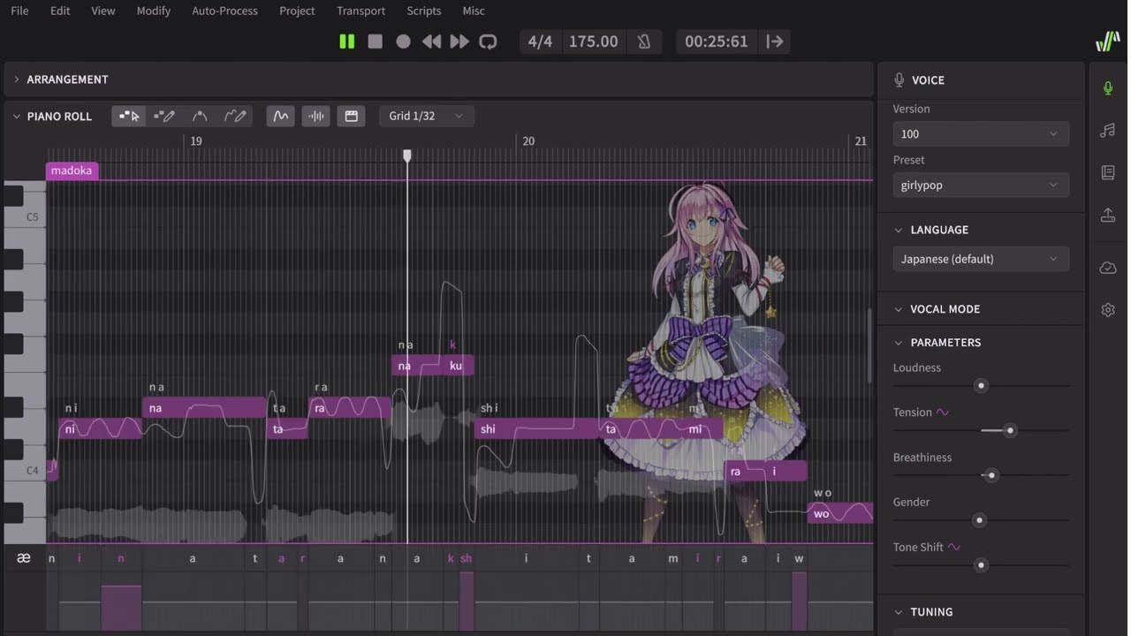Open the Misc menu
This screenshot has width=1131, height=636.
474,11
